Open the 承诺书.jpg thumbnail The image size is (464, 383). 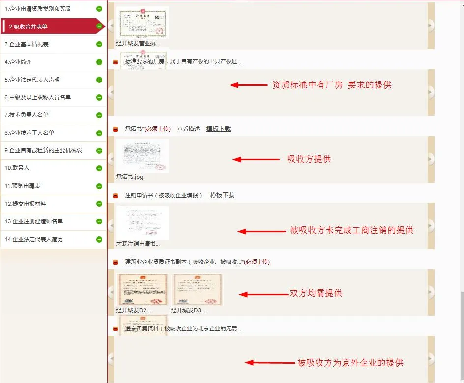tap(144, 156)
